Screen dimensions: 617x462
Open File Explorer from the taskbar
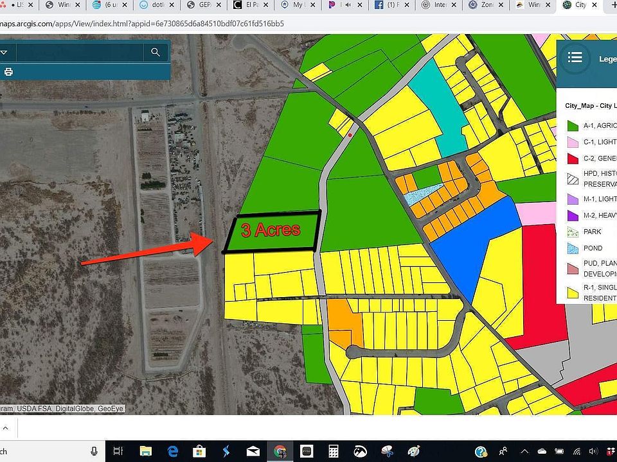click(x=145, y=451)
